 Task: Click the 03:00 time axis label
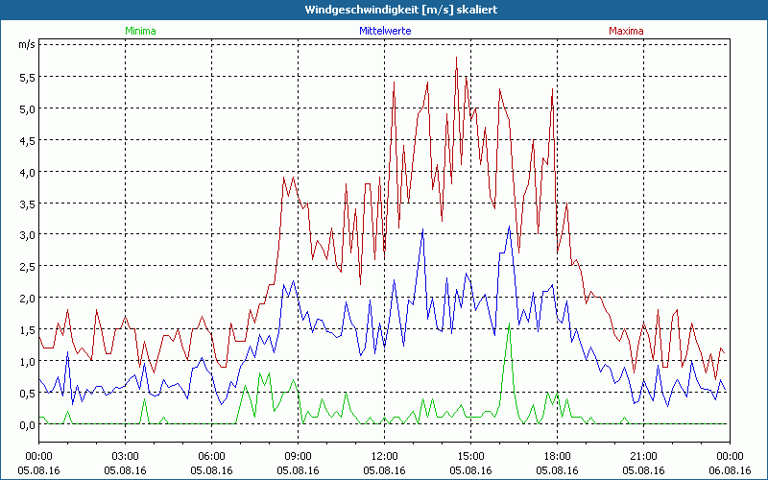126,456
